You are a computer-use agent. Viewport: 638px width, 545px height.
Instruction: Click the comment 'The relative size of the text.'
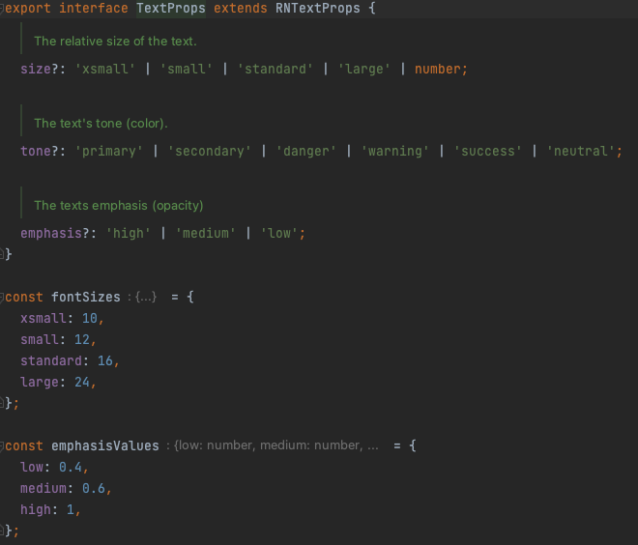click(116, 42)
